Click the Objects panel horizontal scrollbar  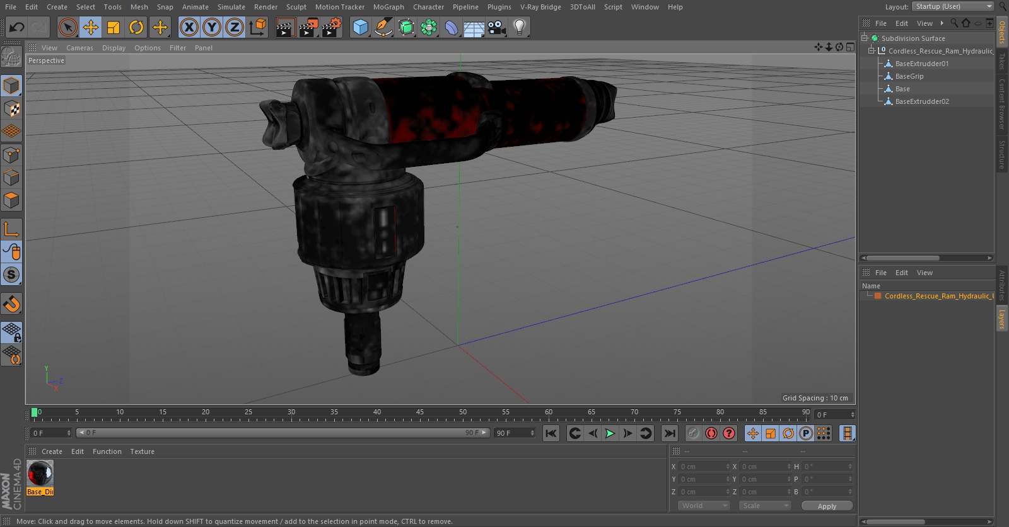(x=903, y=258)
